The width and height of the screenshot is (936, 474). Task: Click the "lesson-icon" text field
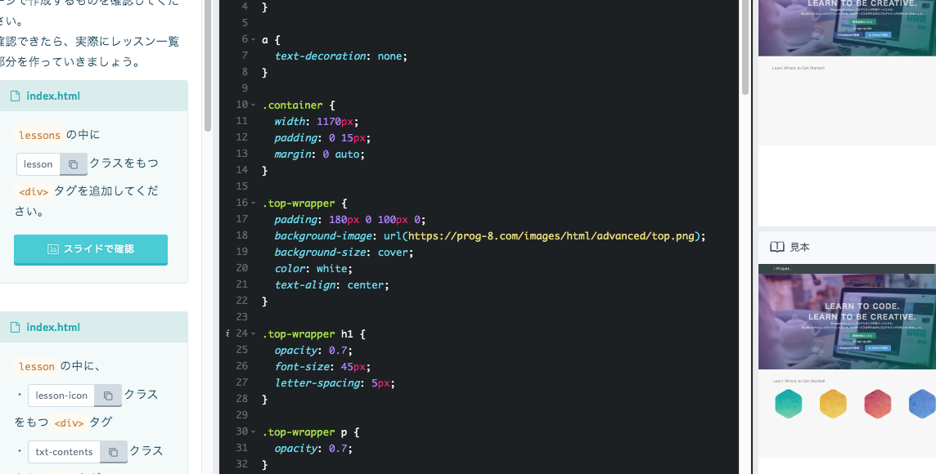pos(61,396)
